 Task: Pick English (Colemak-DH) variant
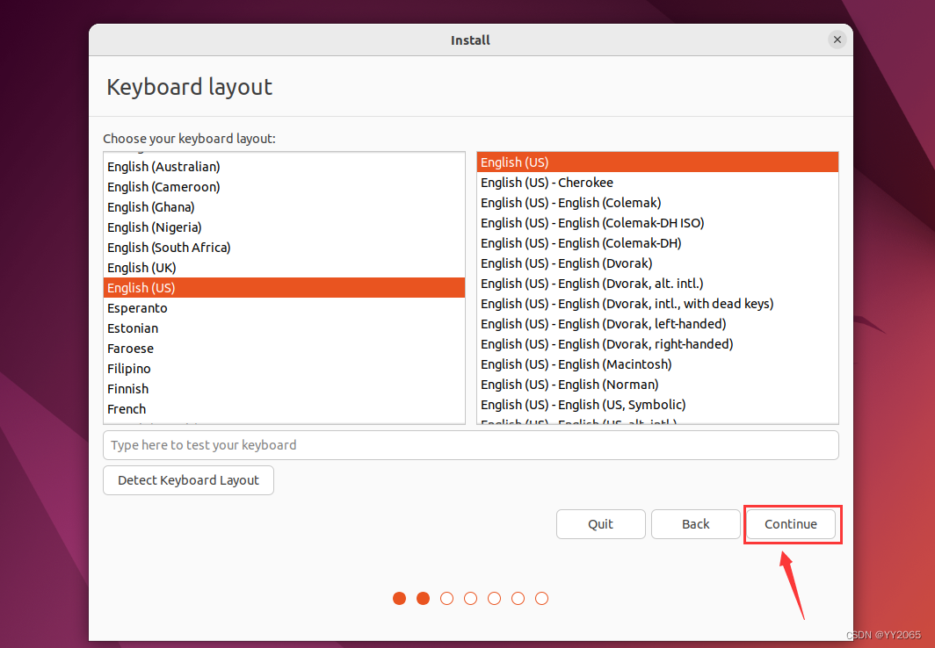coord(657,243)
